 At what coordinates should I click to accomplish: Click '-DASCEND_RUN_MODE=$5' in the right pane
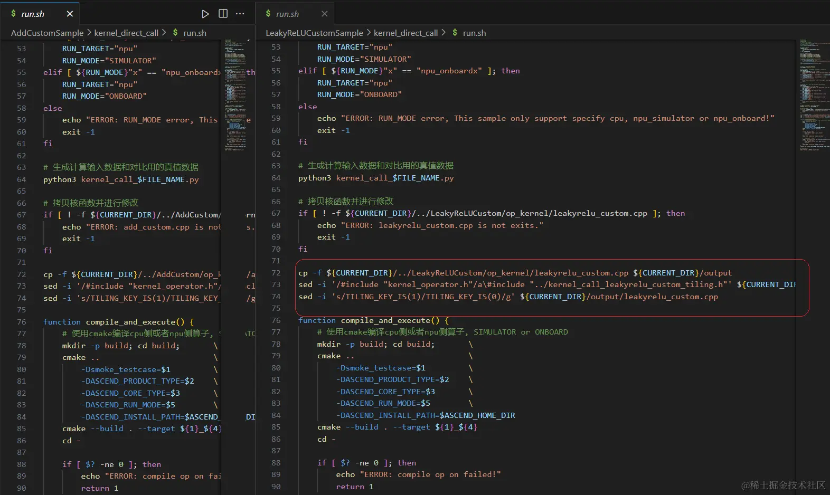click(x=383, y=403)
